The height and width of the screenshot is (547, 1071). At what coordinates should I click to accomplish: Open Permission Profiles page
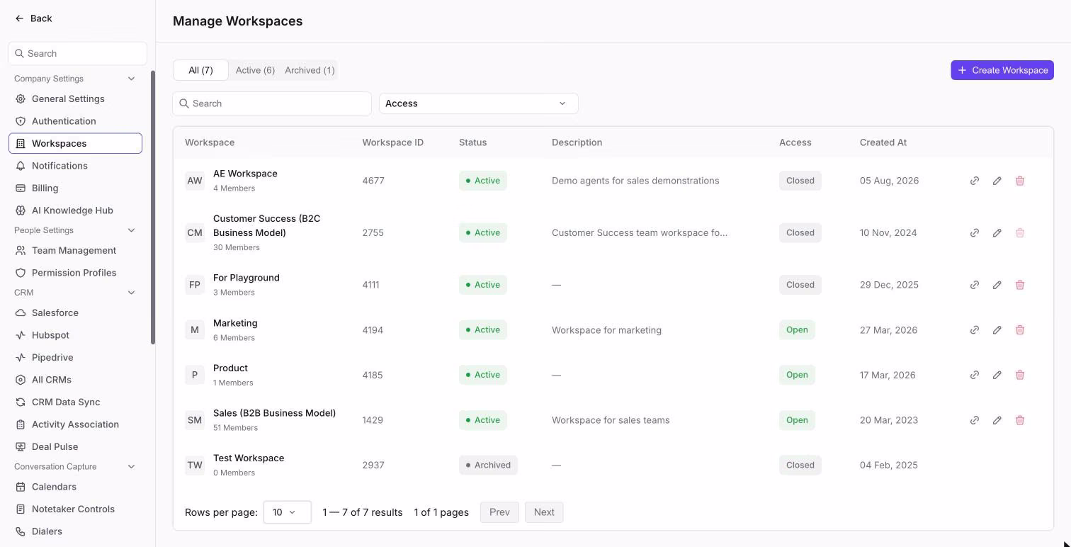pyautogui.click(x=75, y=273)
